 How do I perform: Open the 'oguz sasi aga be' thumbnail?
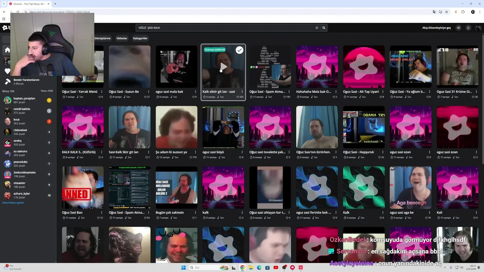tap(411, 187)
